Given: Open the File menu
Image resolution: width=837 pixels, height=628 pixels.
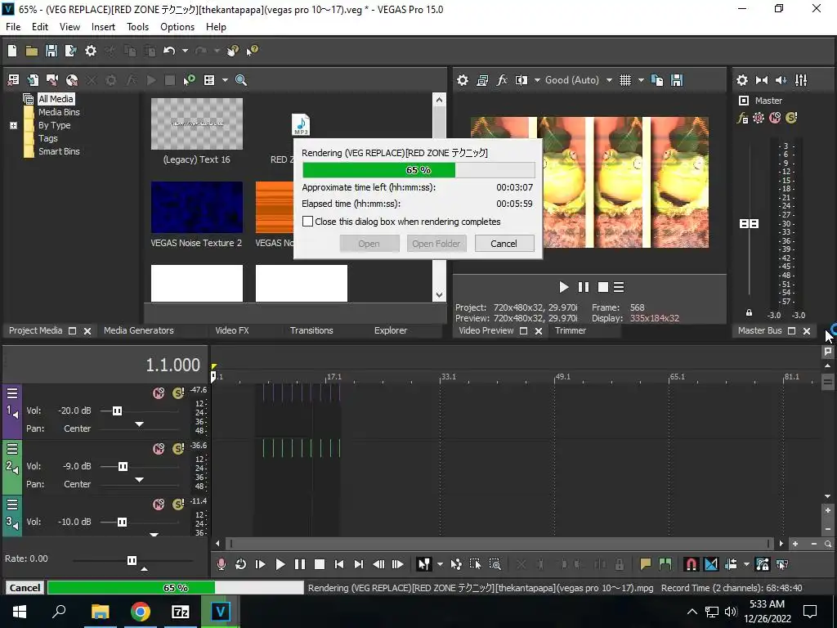Looking at the screenshot, I should point(13,27).
